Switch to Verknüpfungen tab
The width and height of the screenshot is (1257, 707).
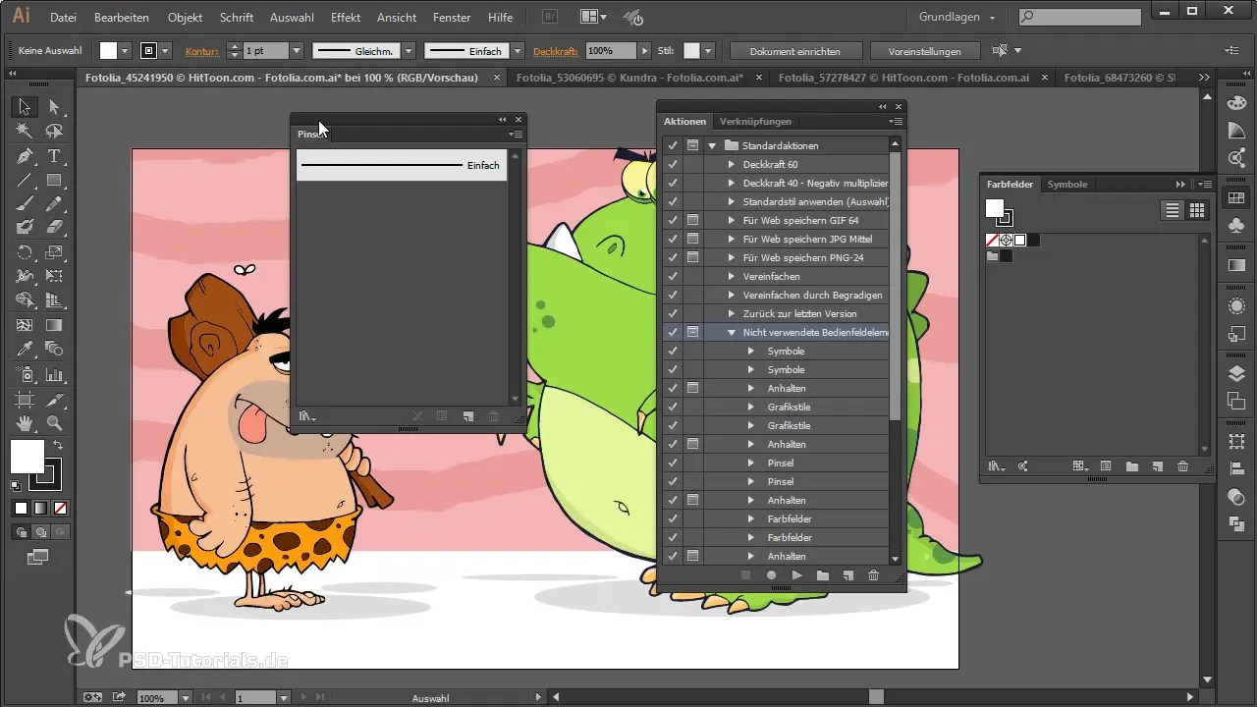pos(755,122)
